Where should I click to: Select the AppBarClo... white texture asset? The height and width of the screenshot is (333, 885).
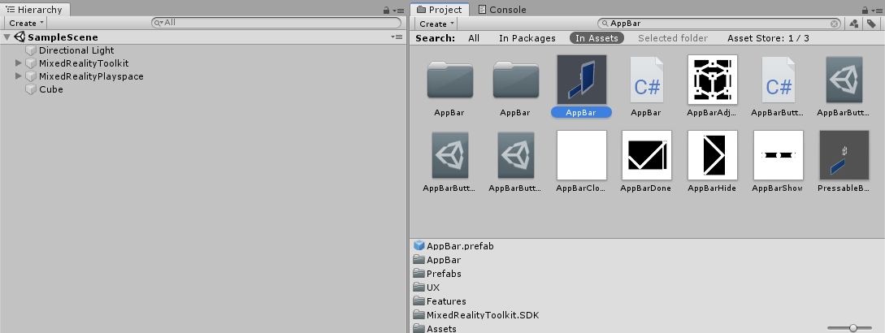[x=581, y=155]
